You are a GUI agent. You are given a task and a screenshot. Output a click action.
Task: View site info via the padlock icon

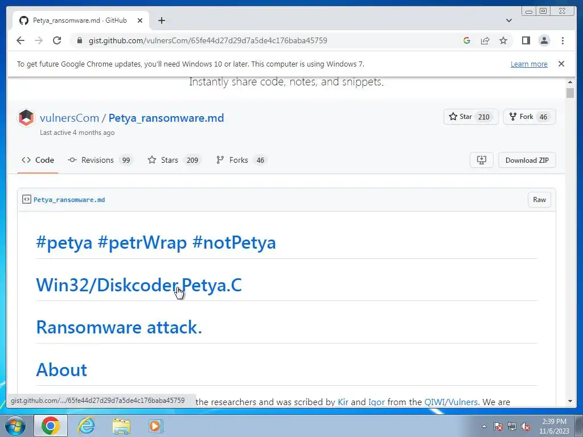tap(79, 40)
